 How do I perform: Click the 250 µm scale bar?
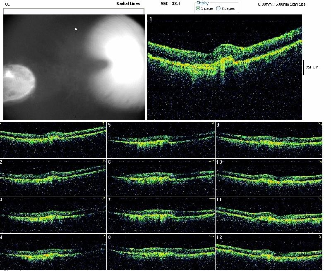coord(304,67)
